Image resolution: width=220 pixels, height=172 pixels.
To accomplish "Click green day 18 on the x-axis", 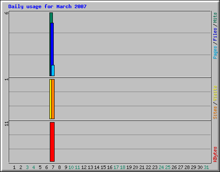I will tap(122, 167).
